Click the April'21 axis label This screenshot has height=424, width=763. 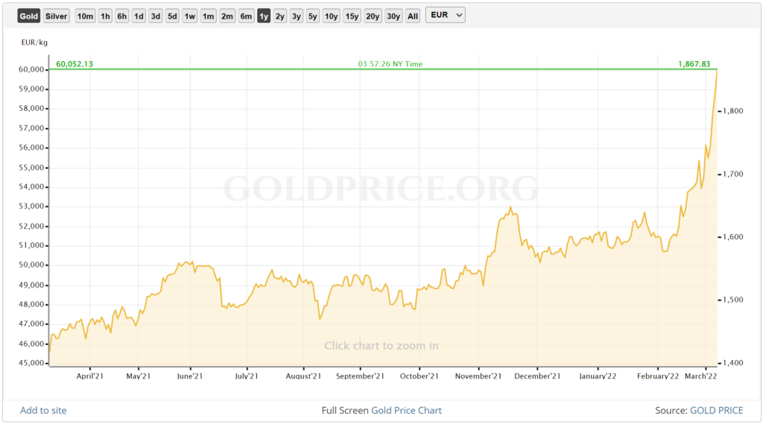pos(90,376)
